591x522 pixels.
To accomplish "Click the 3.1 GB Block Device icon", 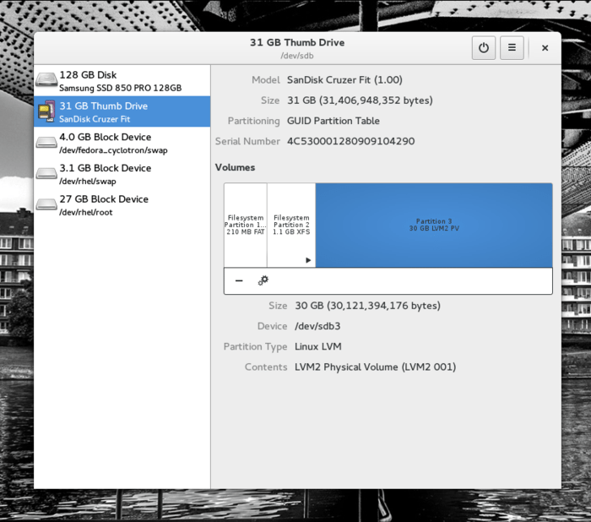I will coord(46,174).
